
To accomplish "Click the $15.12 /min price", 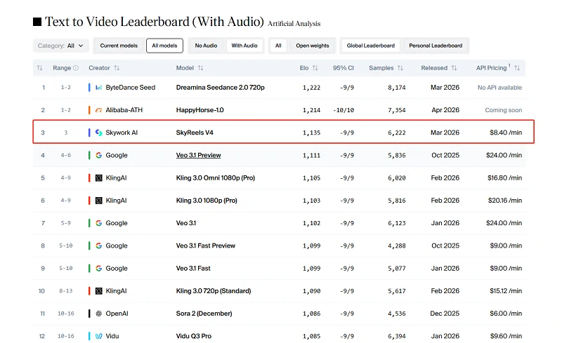I will tap(506, 291).
